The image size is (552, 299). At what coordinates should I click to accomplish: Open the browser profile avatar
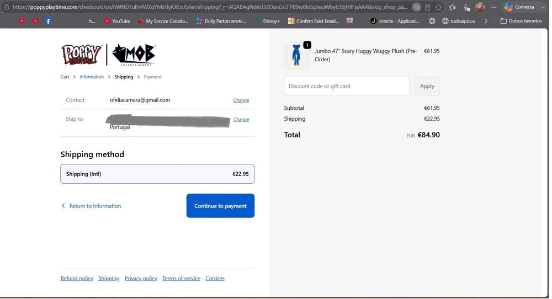point(480,7)
